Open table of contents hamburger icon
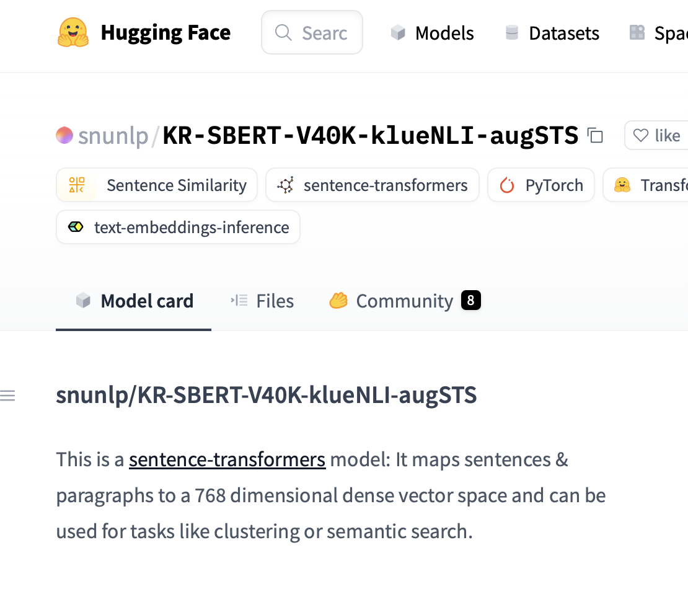The height and width of the screenshot is (589, 688). [7, 396]
